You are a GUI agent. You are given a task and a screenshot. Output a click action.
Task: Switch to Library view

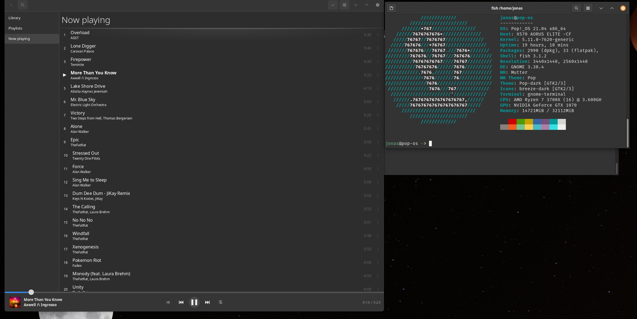pos(15,18)
